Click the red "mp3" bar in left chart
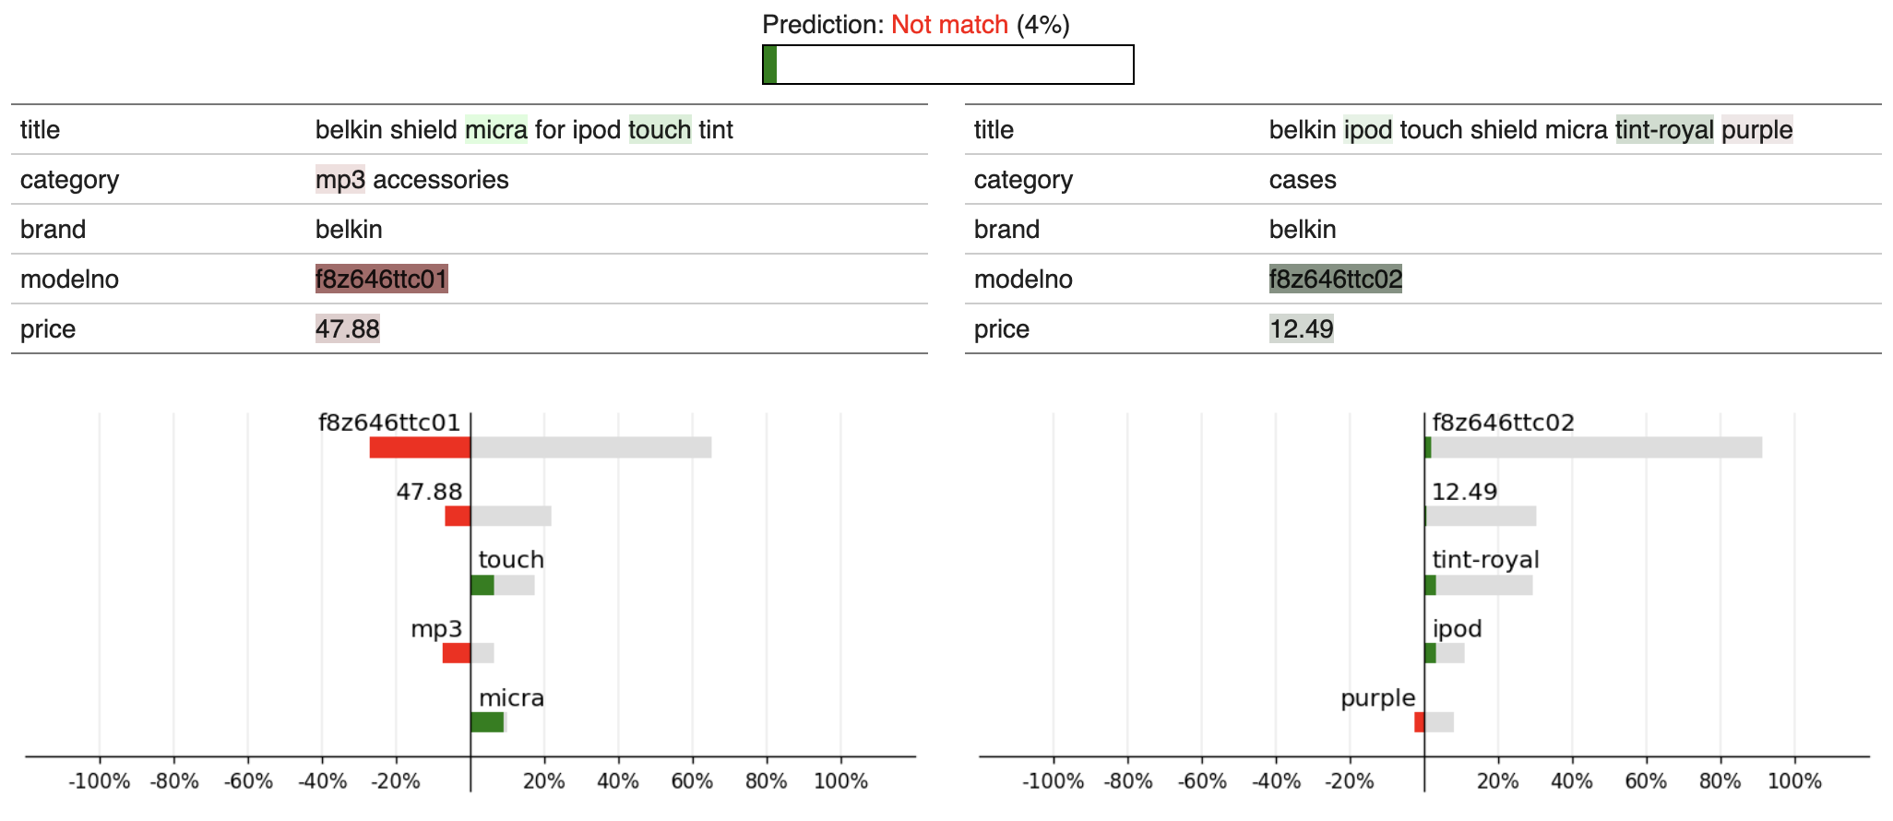Viewport: 1893px width, 821px height. tap(457, 653)
